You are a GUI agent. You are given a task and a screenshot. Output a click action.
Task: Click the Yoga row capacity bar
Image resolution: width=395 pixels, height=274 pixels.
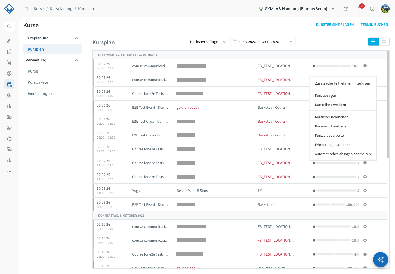(336, 191)
